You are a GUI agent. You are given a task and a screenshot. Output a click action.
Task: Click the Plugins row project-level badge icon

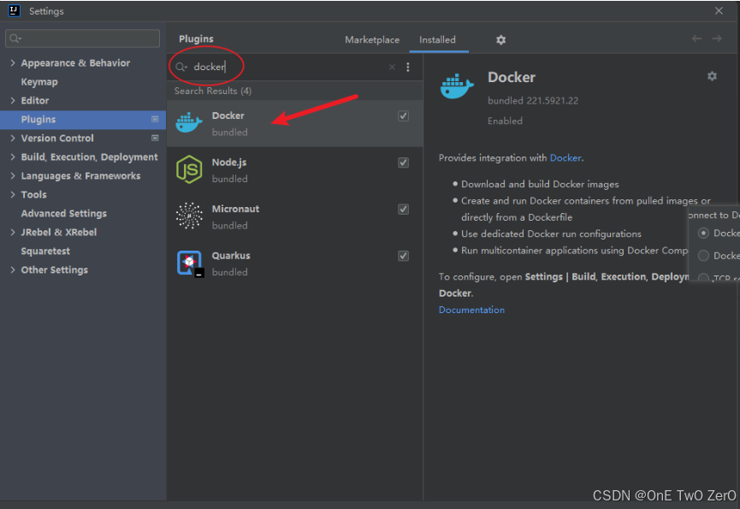[x=155, y=120]
